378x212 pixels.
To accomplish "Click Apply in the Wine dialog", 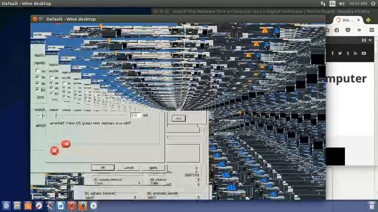I will click(x=153, y=167).
